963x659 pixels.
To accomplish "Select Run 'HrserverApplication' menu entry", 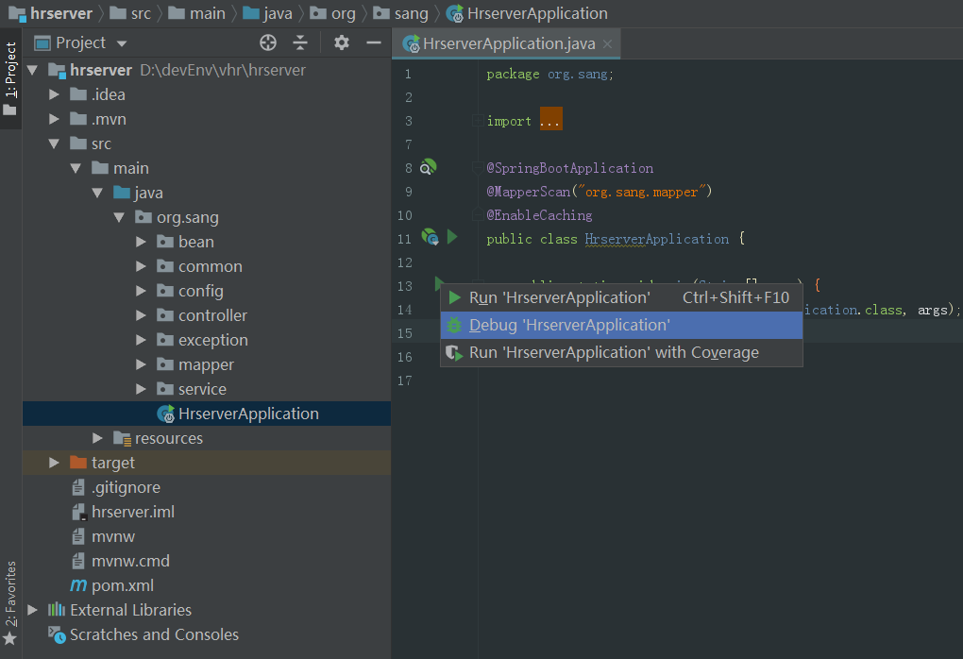I will click(x=559, y=297).
